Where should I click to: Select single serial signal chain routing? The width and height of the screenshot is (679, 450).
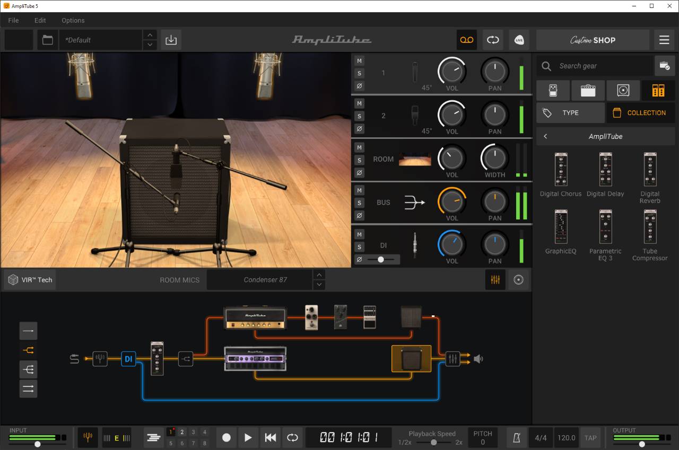pyautogui.click(x=28, y=331)
